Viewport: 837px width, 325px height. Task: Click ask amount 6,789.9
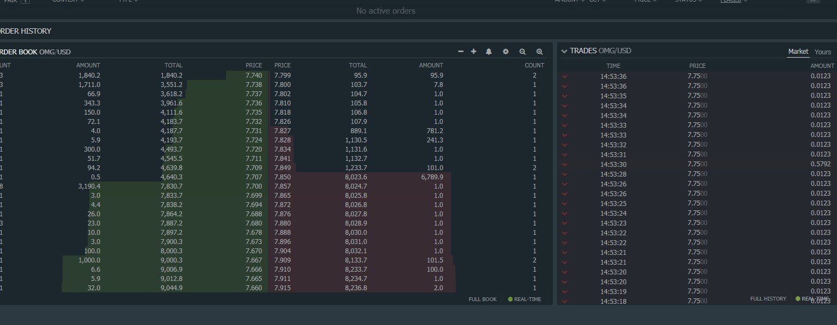tap(432, 177)
